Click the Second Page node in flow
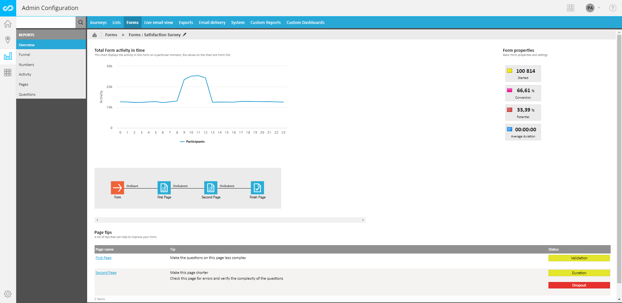The width and height of the screenshot is (622, 303). click(x=211, y=188)
